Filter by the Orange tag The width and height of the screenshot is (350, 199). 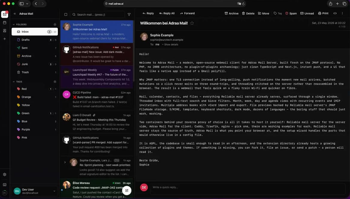pos(34,97)
